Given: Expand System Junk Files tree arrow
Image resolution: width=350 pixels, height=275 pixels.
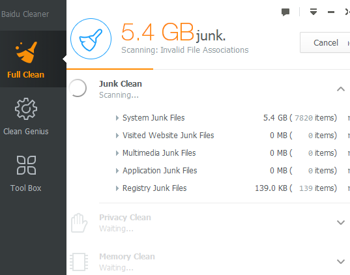Looking at the screenshot, I should (117, 118).
